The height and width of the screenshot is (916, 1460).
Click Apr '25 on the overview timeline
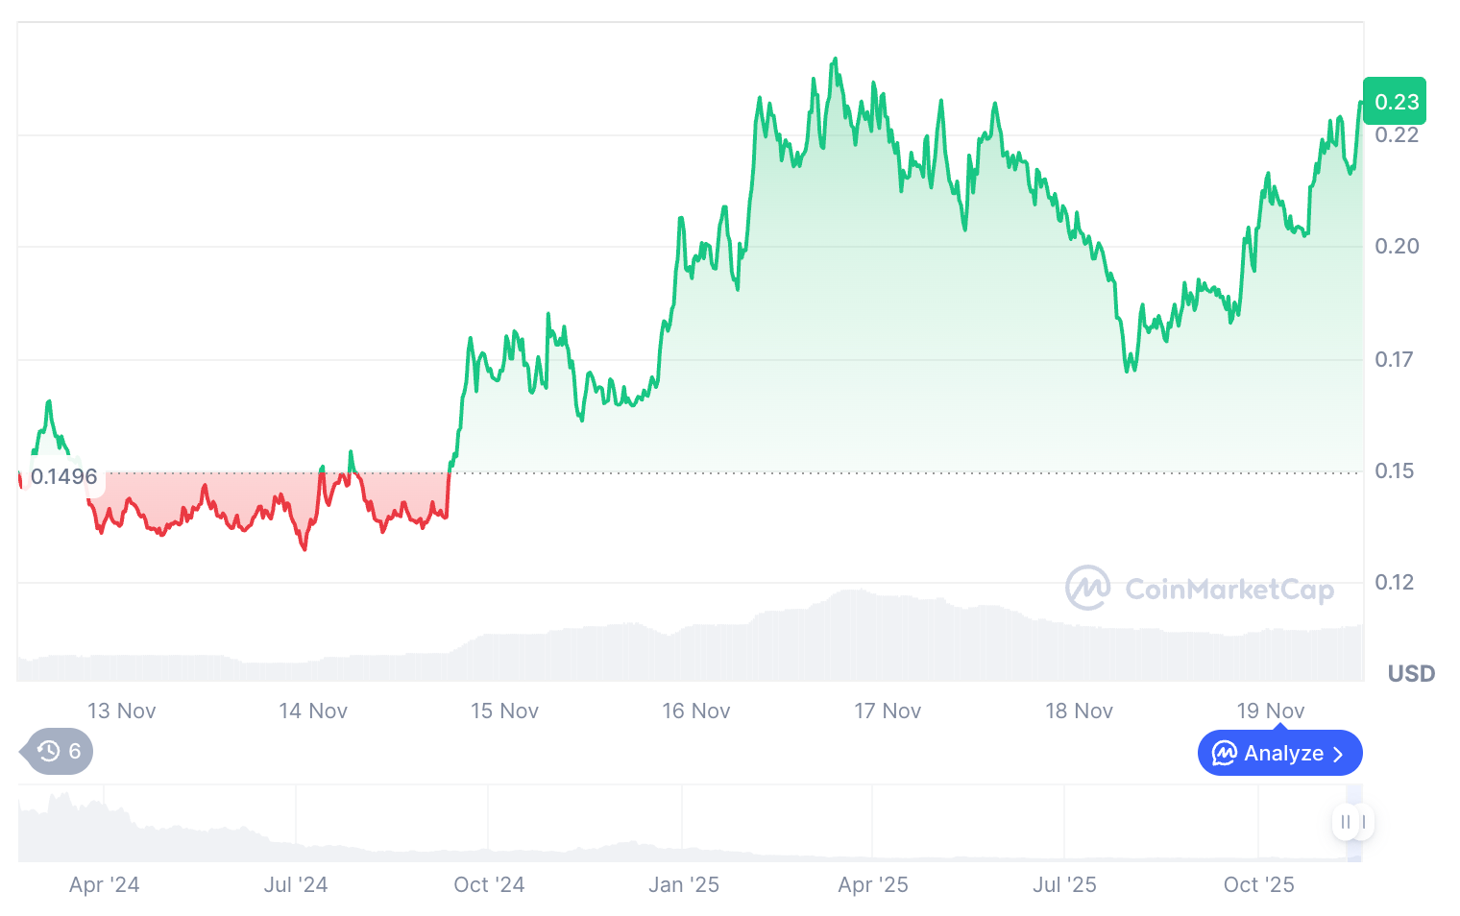tap(873, 884)
